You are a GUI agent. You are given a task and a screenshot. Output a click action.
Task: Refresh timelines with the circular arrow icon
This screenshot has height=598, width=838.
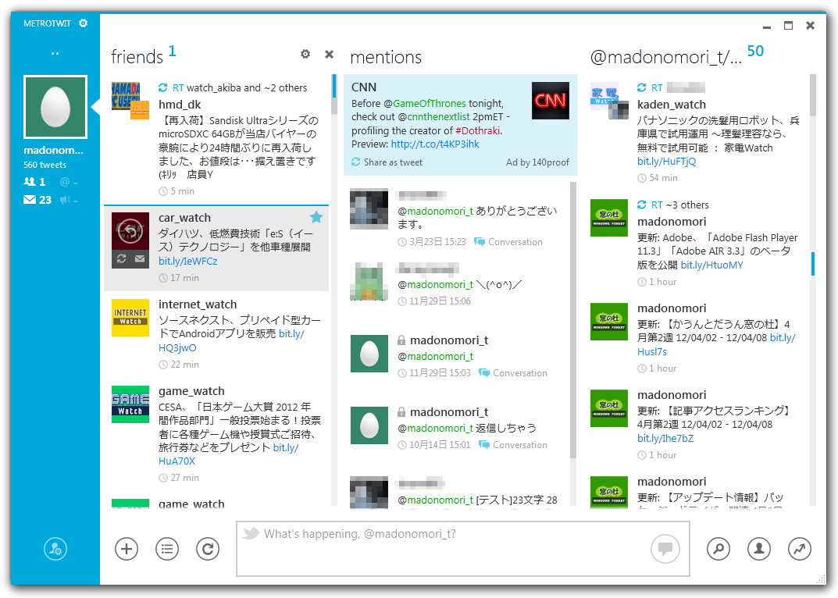pyautogui.click(x=208, y=549)
